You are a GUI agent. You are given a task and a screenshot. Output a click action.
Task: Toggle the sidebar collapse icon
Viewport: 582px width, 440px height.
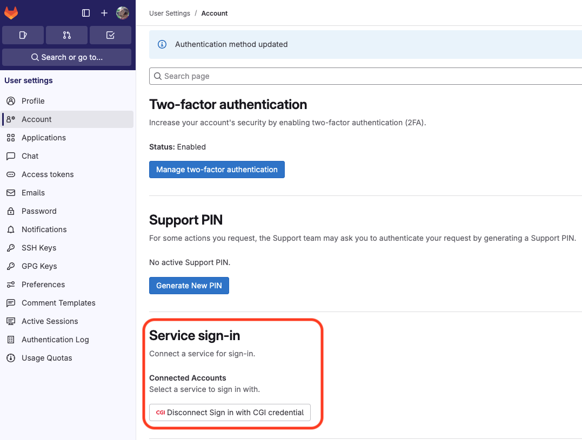pos(86,13)
